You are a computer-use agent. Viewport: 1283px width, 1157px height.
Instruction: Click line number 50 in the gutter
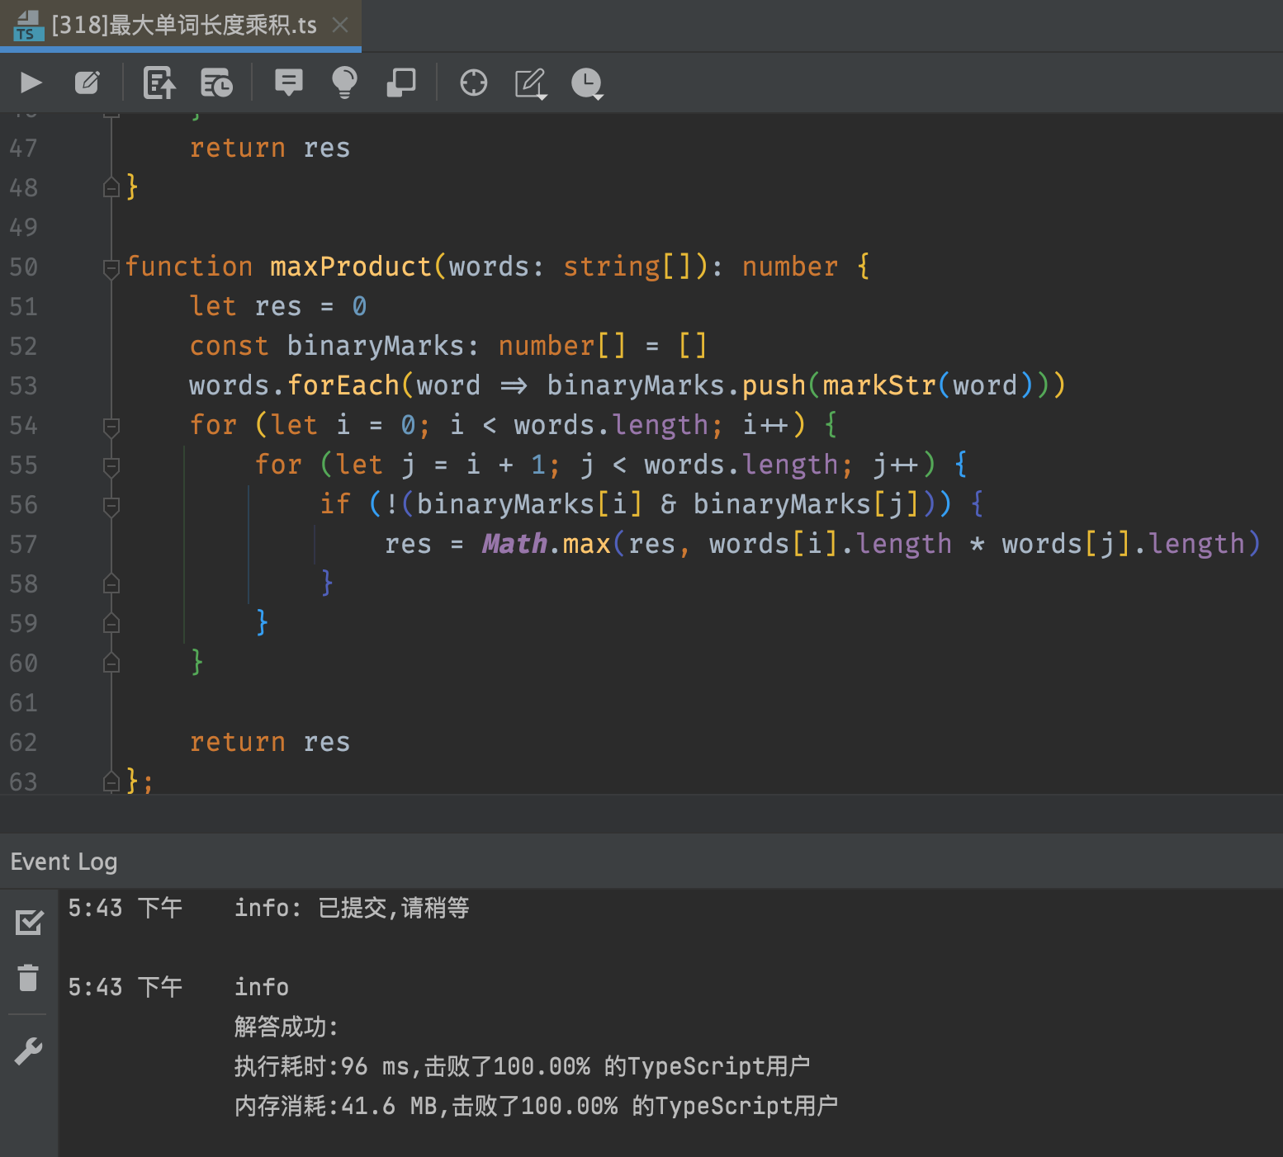pyautogui.click(x=23, y=267)
